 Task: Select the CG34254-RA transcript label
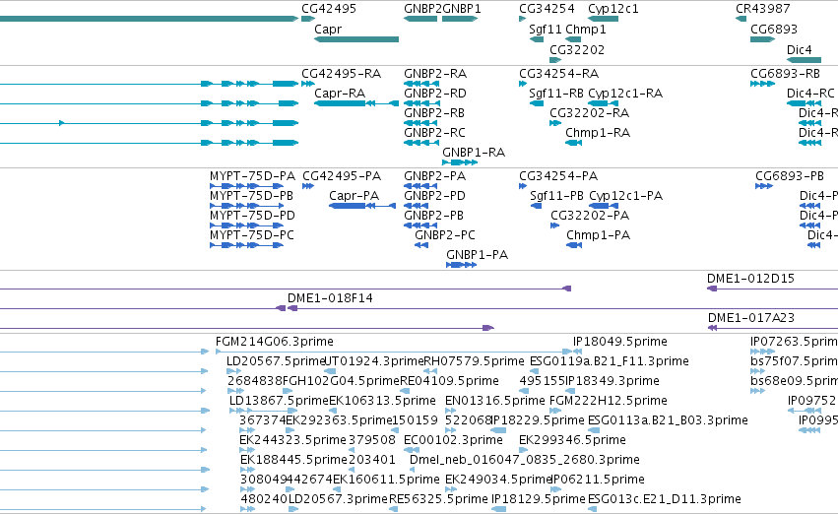tap(559, 73)
